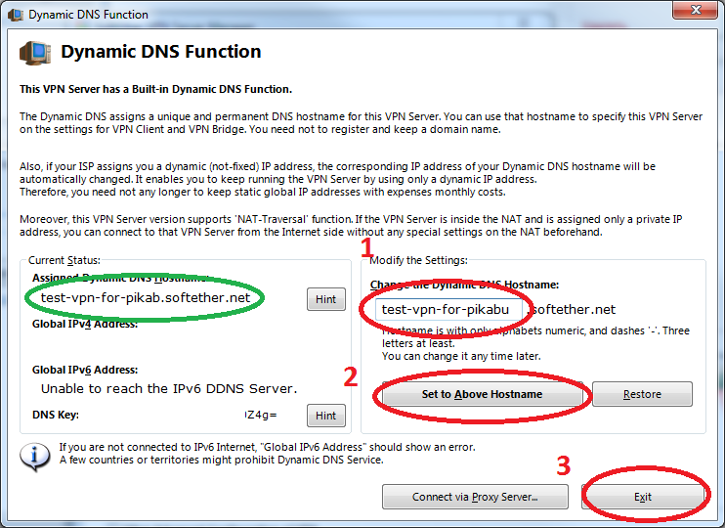Click the Dynamic DNS computer icon in header
This screenshot has height=528, width=725.
(35, 53)
